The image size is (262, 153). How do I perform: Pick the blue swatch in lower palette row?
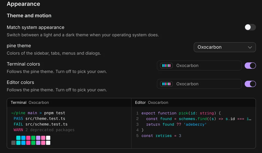[x=23, y=143]
